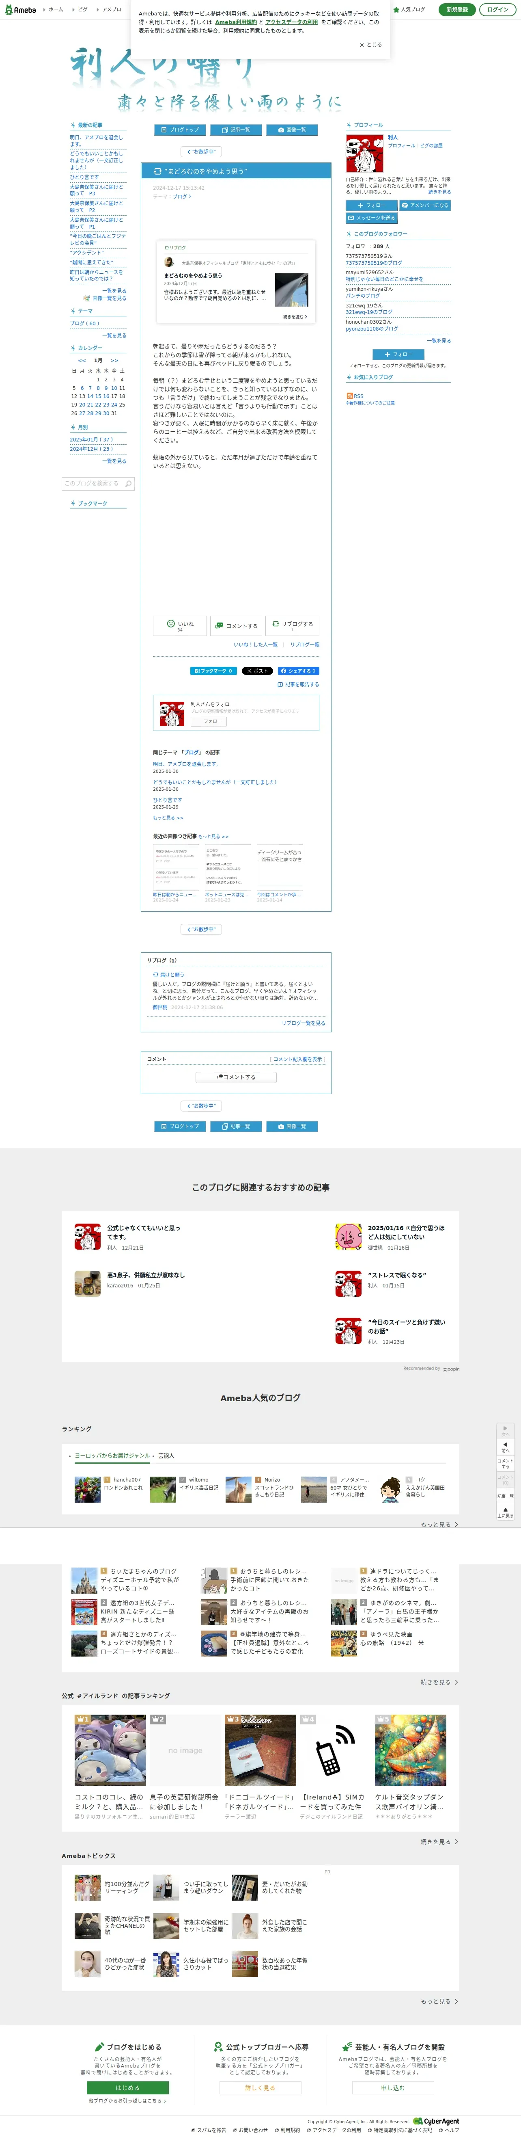
Task: Open the recent article ひとり言です in the sidebar
Action: 84,177
